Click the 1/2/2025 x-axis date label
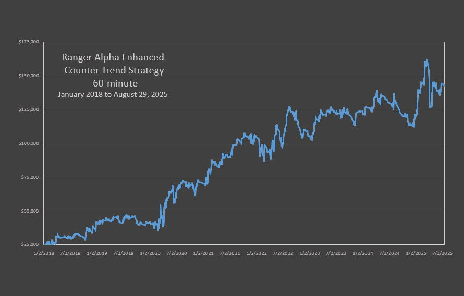The width and height of the screenshot is (464, 296). coord(416,253)
